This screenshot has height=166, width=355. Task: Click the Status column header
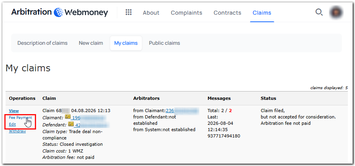(269, 98)
